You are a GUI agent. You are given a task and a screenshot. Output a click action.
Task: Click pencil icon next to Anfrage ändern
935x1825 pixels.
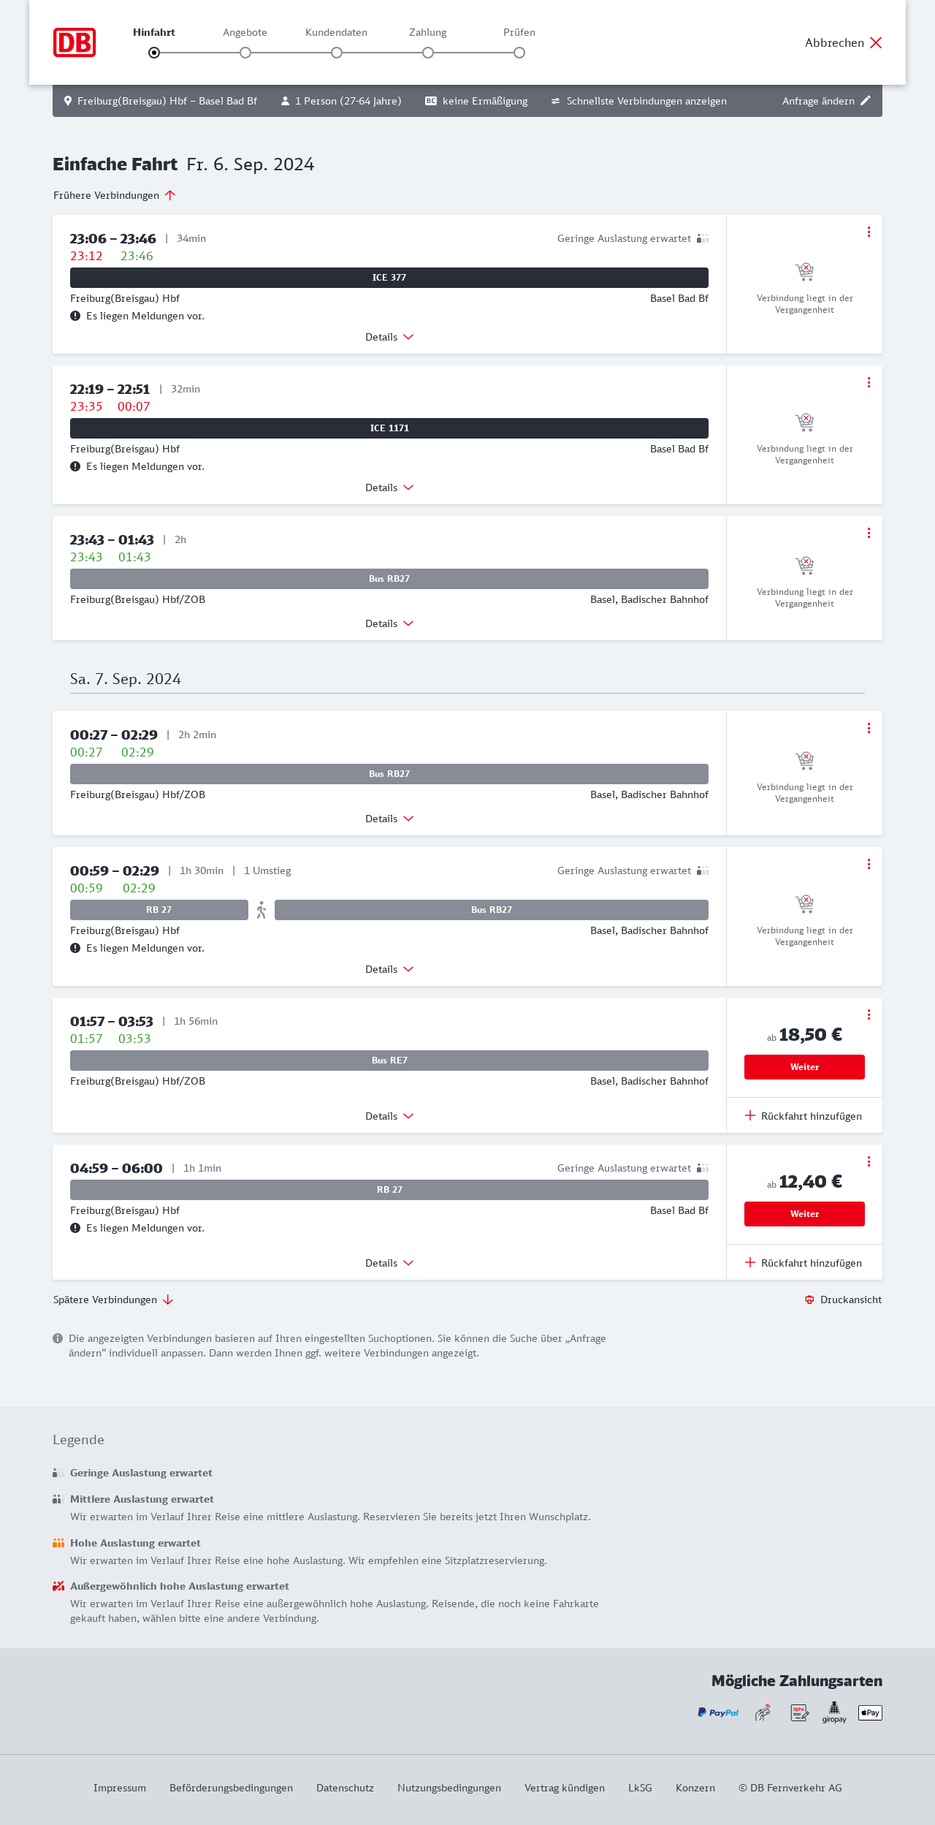(866, 101)
